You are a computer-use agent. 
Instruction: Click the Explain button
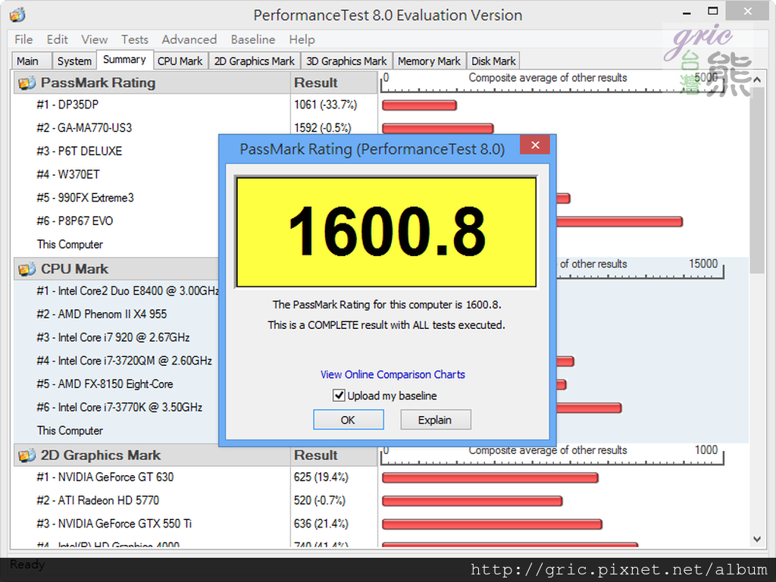[x=435, y=420]
